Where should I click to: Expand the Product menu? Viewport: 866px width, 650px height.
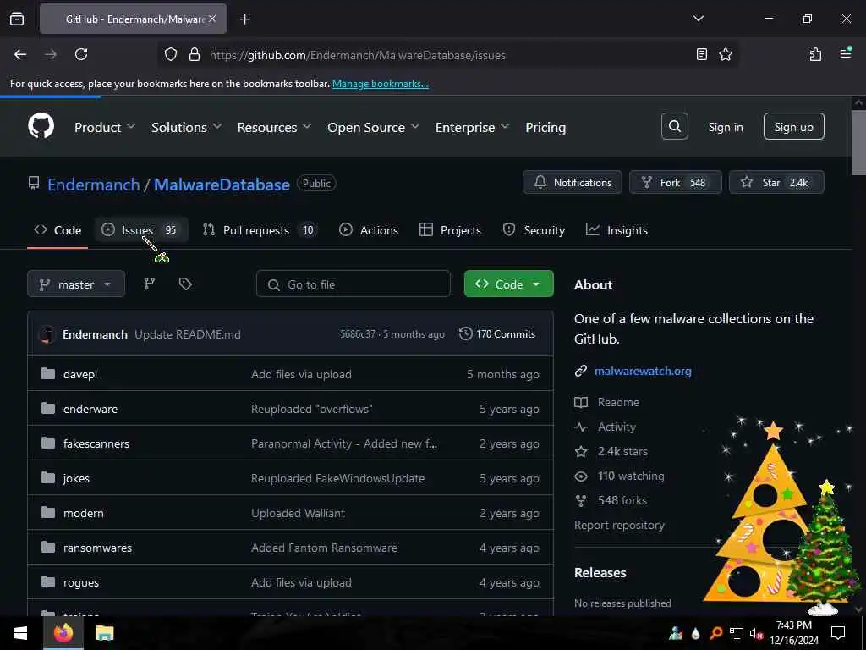pyautogui.click(x=105, y=127)
